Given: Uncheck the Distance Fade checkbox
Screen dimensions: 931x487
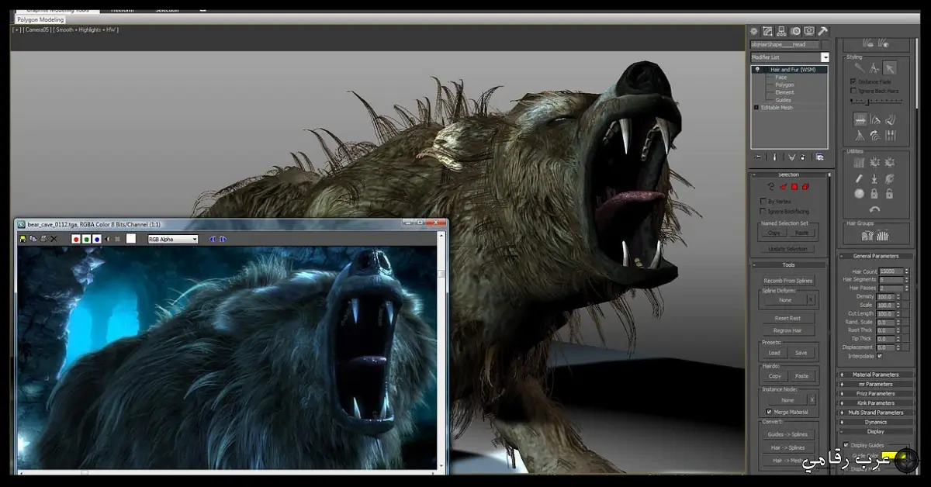Looking at the screenshot, I should click(x=853, y=81).
